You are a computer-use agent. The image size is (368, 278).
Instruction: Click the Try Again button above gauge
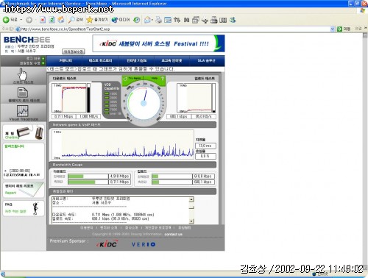click(x=132, y=79)
